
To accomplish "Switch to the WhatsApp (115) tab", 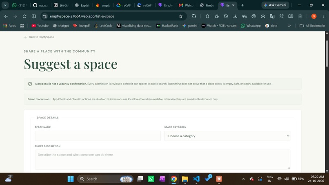I will click(x=20, y=5).
